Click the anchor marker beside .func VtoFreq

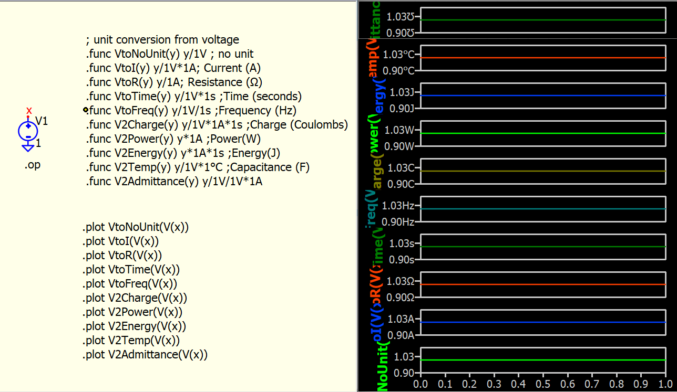pyautogui.click(x=86, y=110)
